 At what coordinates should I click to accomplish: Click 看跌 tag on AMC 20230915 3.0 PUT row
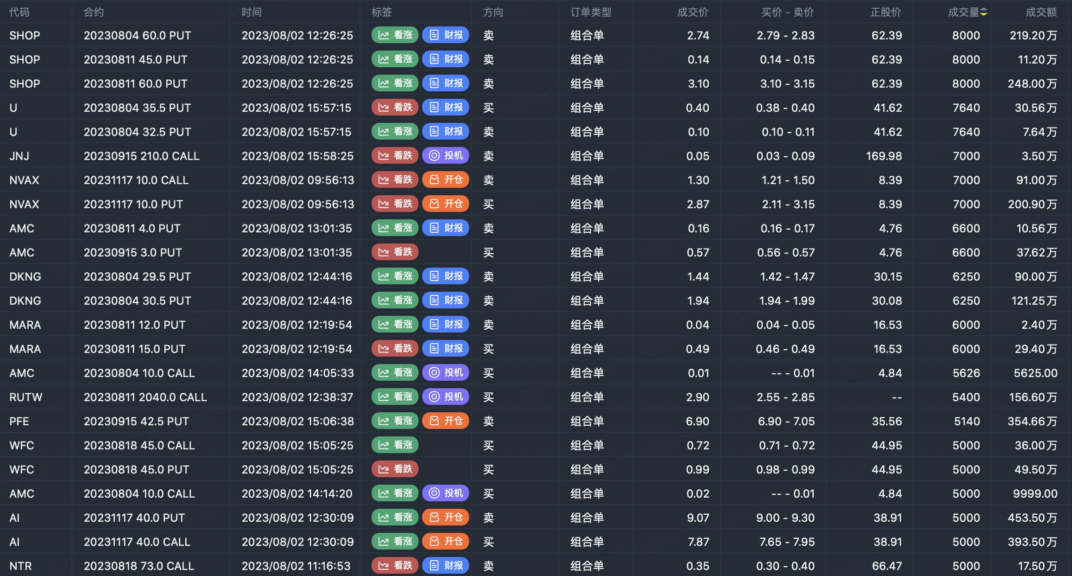[x=395, y=252]
